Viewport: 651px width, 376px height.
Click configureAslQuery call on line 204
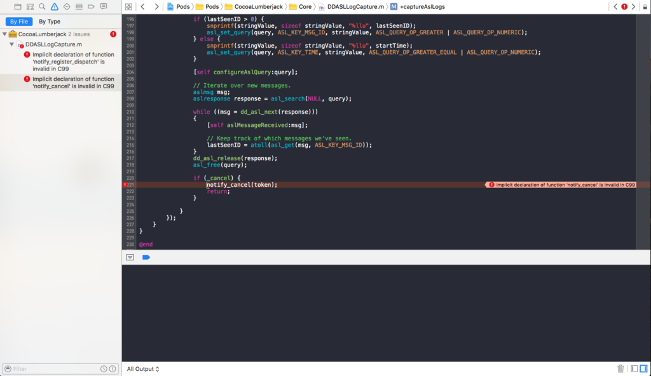click(245, 72)
